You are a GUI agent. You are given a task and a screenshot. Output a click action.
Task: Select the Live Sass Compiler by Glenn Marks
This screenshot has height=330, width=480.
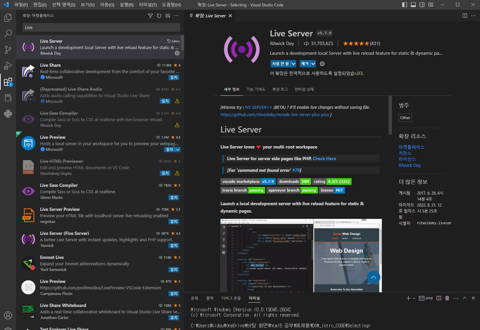[100, 191]
